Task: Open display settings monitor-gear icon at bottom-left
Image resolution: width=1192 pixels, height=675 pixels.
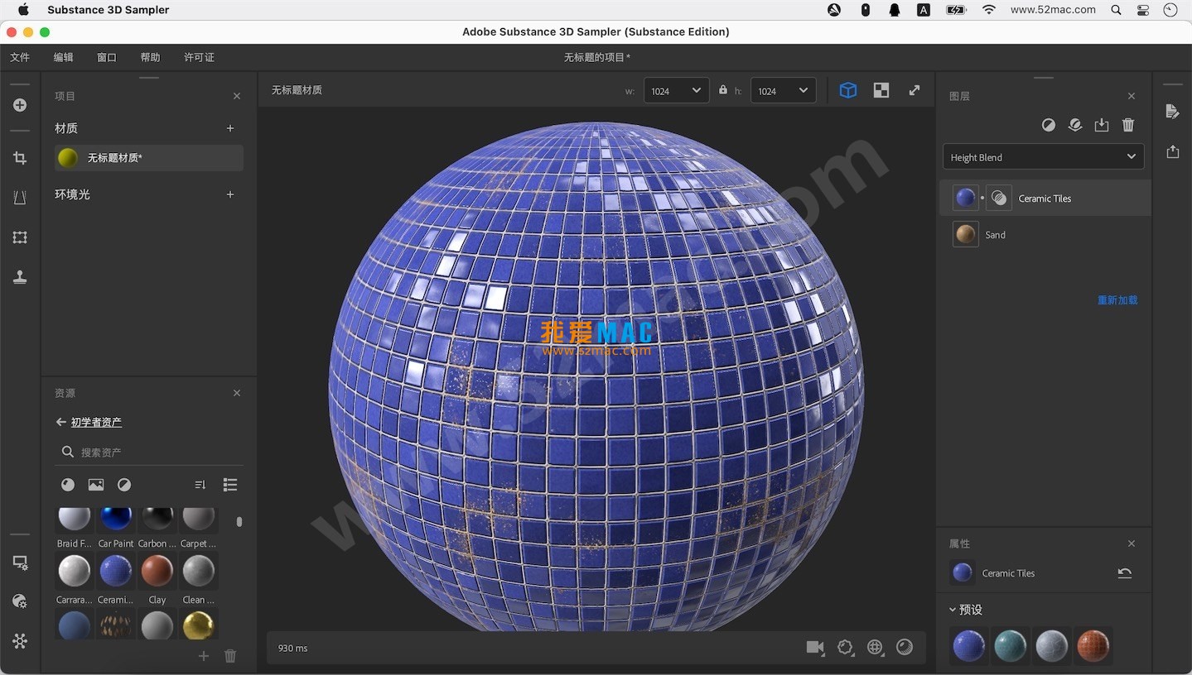Action: [20, 562]
